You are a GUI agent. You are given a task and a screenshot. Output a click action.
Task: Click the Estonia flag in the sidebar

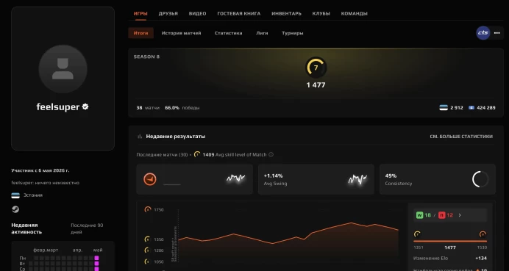15,195
